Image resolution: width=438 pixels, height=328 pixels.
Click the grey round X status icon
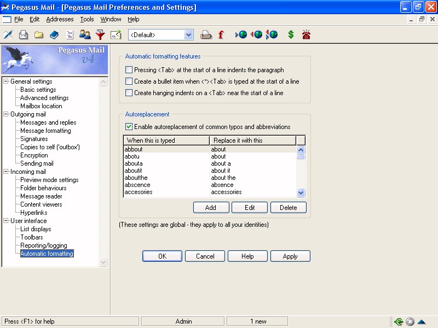410,321
